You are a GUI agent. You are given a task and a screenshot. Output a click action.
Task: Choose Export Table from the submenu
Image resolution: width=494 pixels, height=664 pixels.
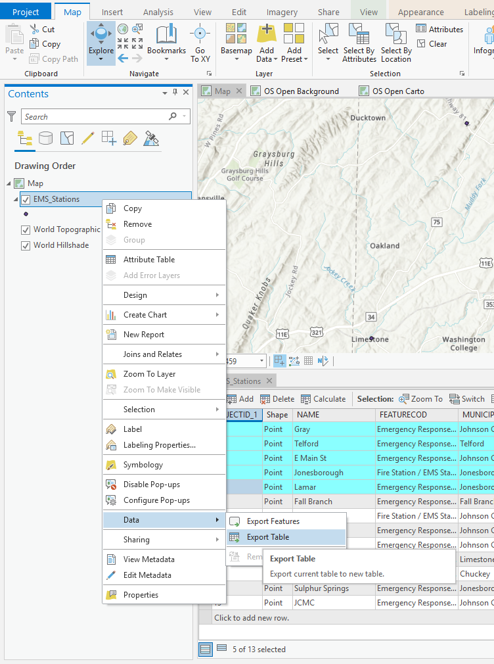tap(268, 537)
